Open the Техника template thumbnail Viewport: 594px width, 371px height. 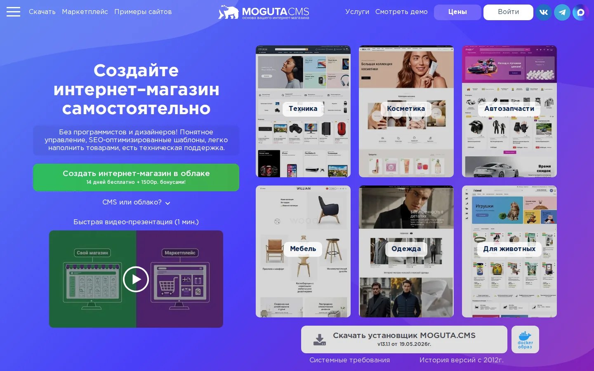303,111
